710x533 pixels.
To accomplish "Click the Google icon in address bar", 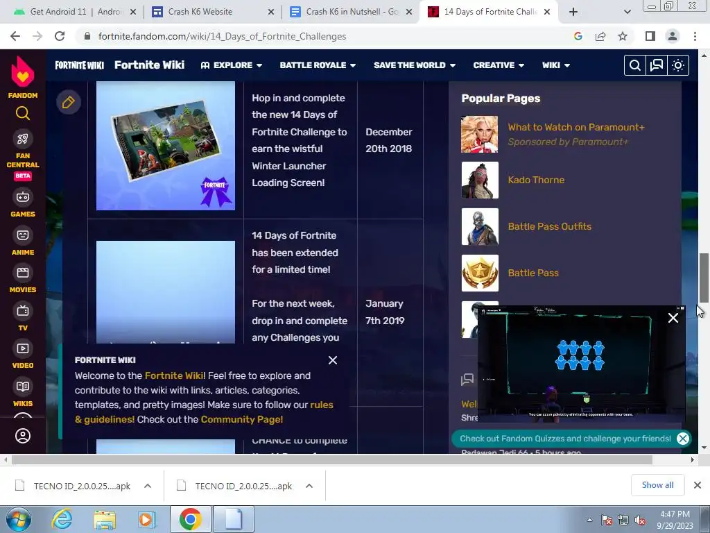I will click(x=578, y=36).
